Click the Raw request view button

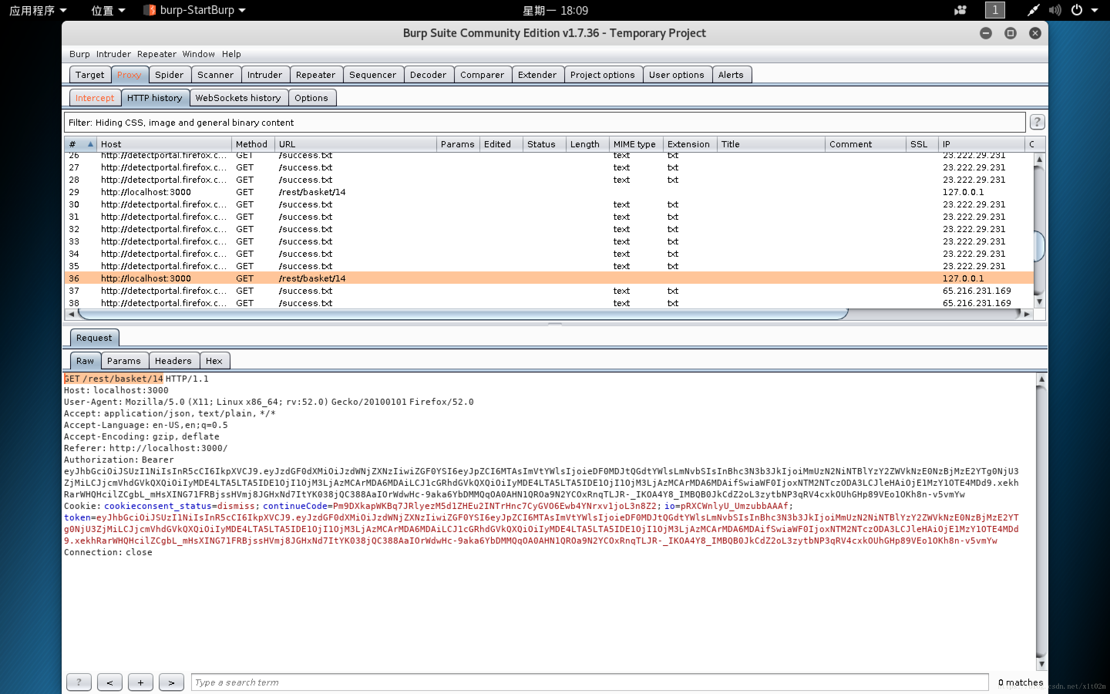pyautogui.click(x=85, y=360)
